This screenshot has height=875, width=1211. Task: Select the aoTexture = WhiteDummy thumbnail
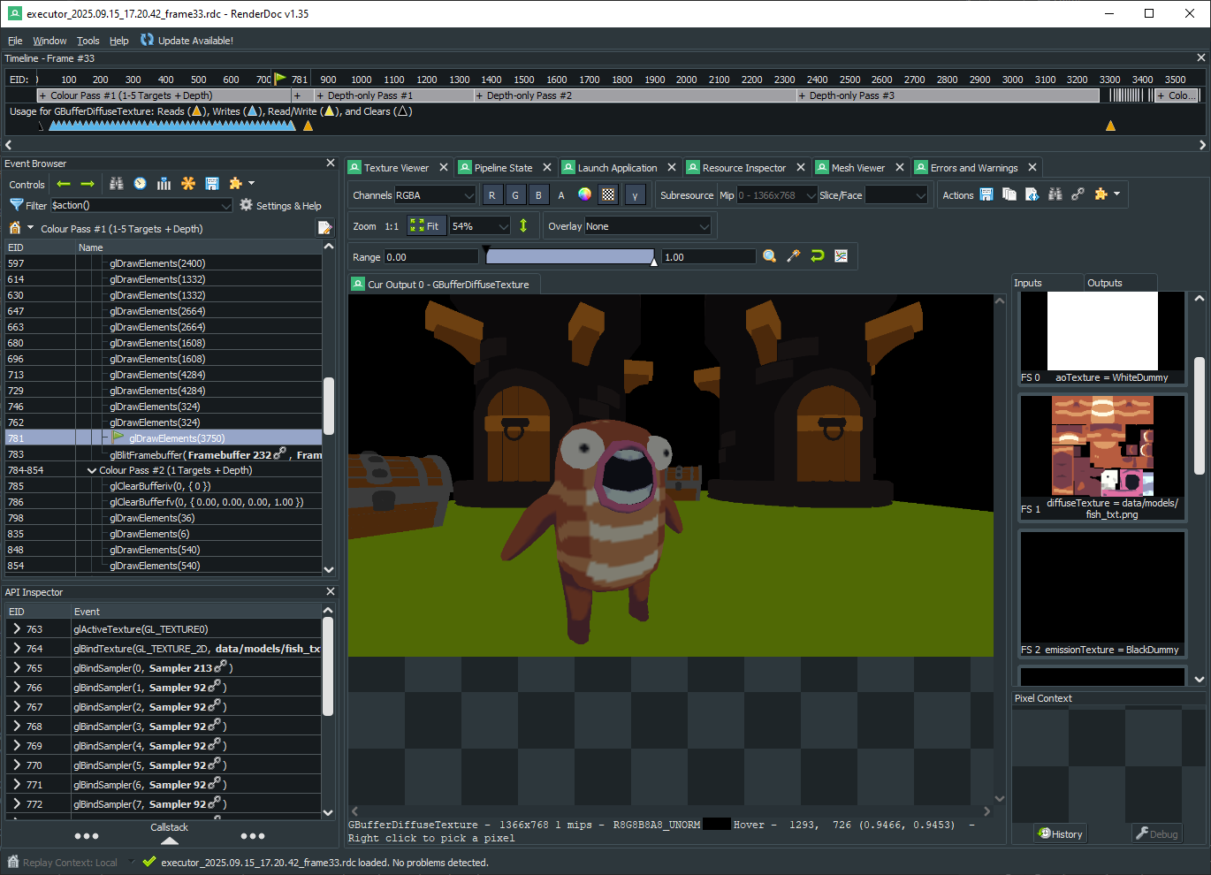(1102, 339)
